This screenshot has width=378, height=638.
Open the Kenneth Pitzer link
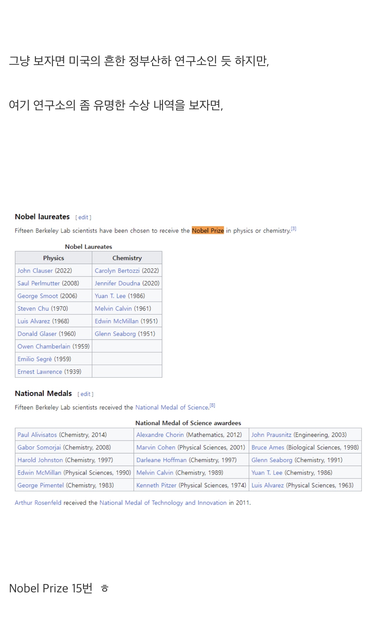pos(156,486)
